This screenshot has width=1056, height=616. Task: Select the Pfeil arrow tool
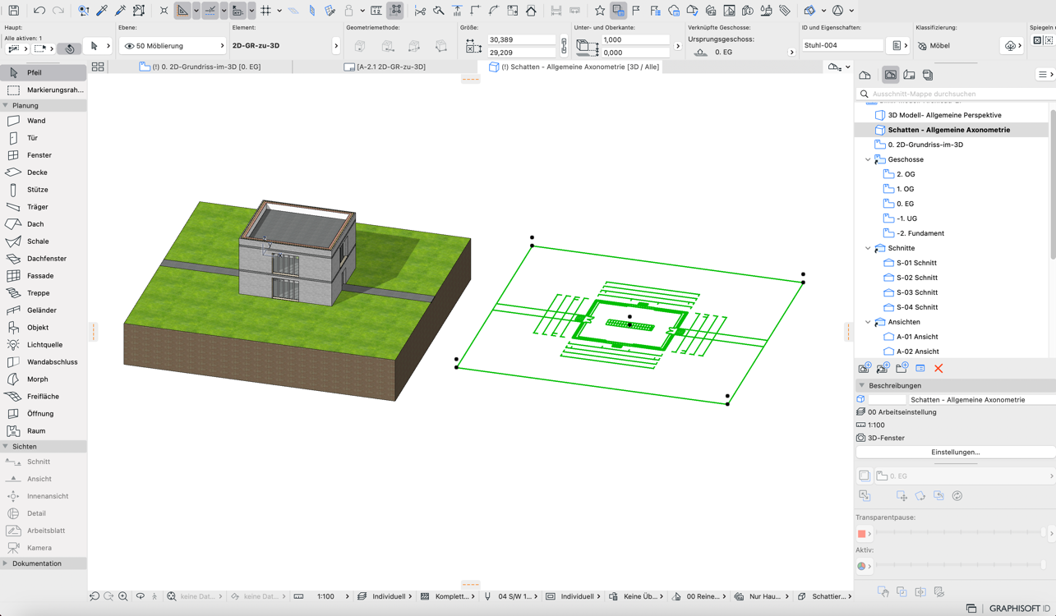[44, 72]
